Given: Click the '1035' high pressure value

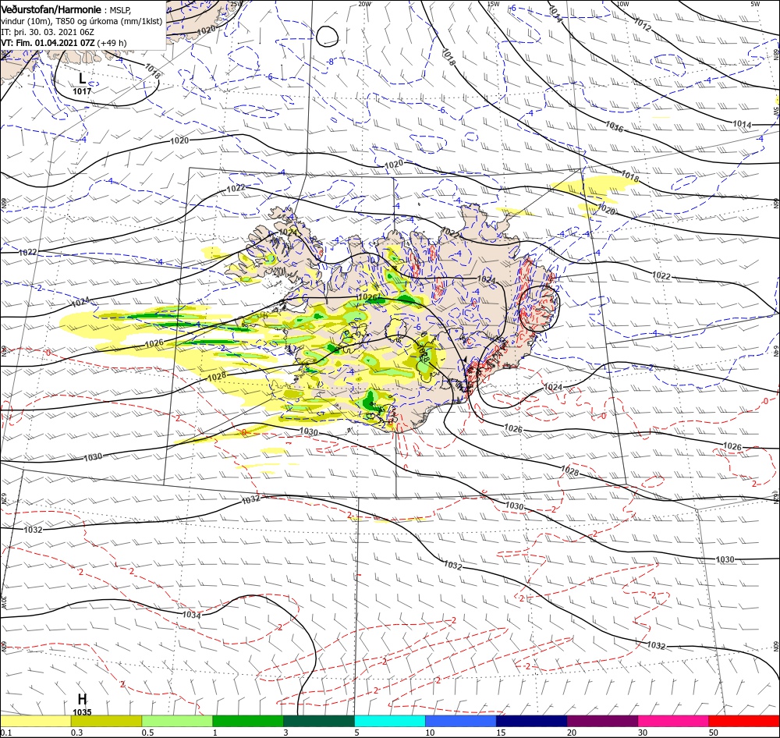Looking at the screenshot, I should [x=82, y=712].
